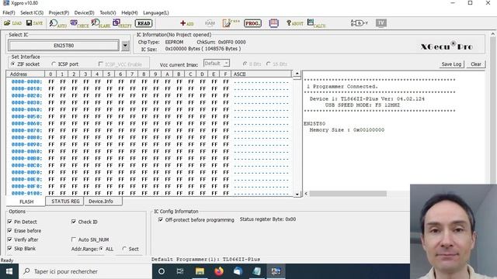Click hex view scroll down arrow
Screen dimensions: 497x279
coord(297,195)
